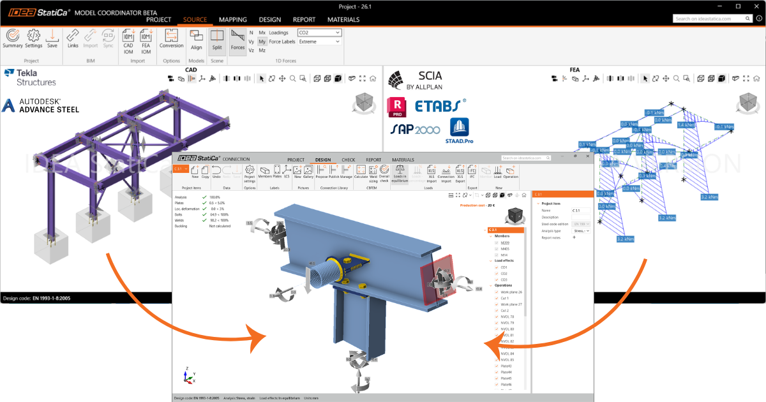Uncheck Cut 1 operation
This screenshot has height=402, width=766.
(497, 298)
